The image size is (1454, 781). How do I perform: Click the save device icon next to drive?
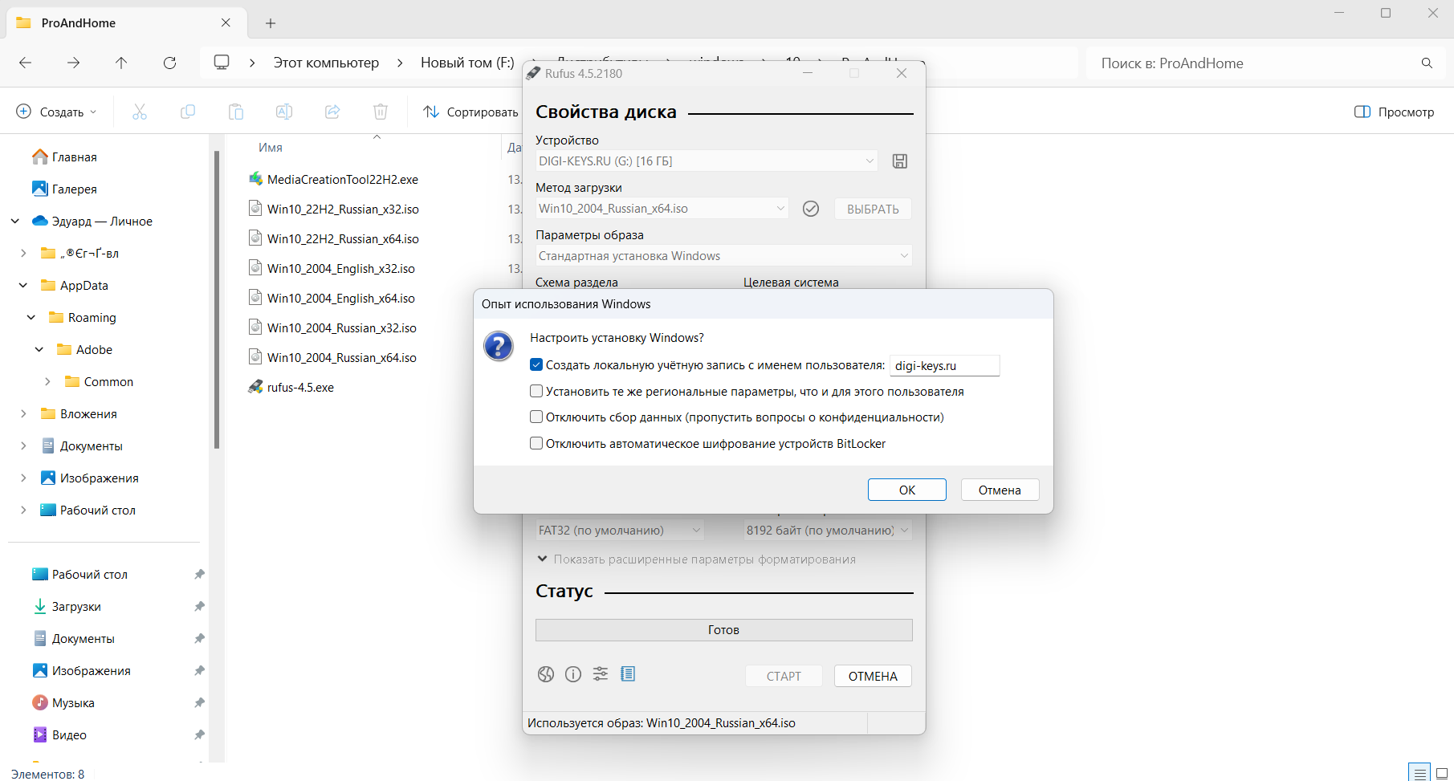point(900,161)
